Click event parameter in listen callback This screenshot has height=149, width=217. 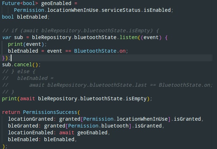(151, 37)
